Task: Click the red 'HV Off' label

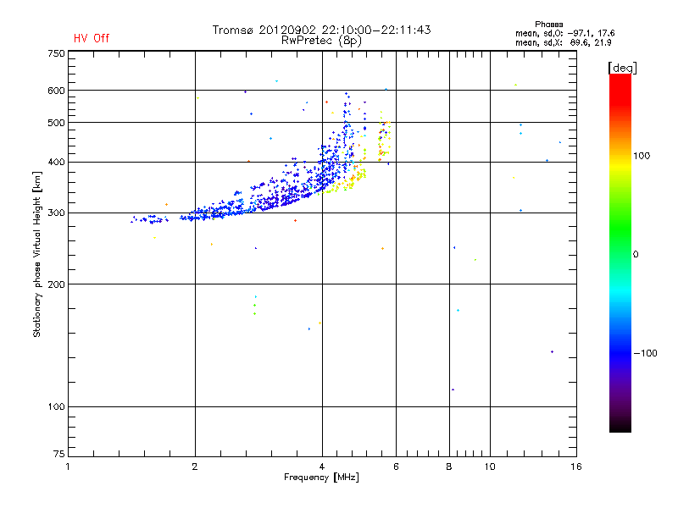Action: tap(92, 38)
